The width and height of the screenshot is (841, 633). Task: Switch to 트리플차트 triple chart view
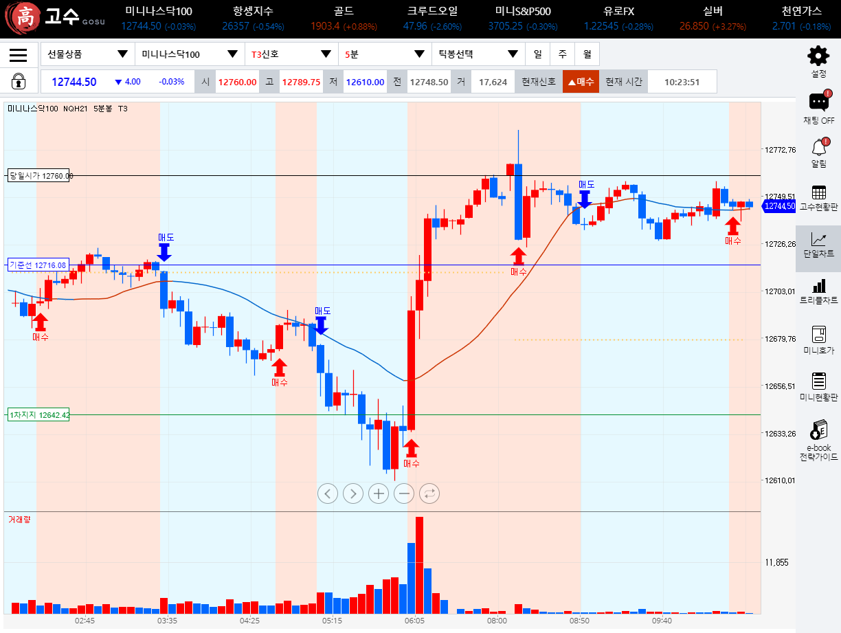pos(818,291)
